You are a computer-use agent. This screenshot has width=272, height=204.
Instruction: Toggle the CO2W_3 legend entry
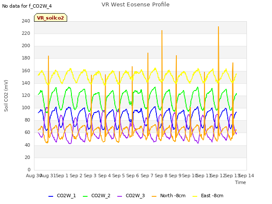[131, 196]
